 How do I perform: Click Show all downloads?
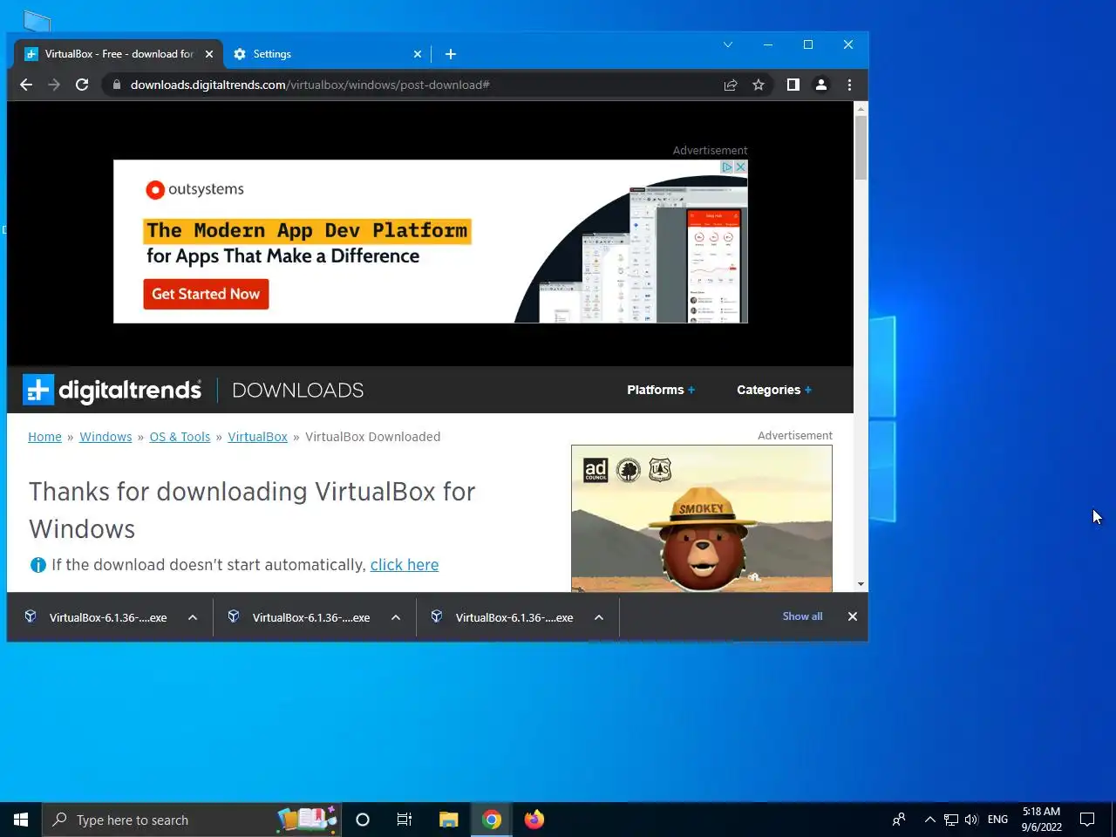(x=802, y=616)
